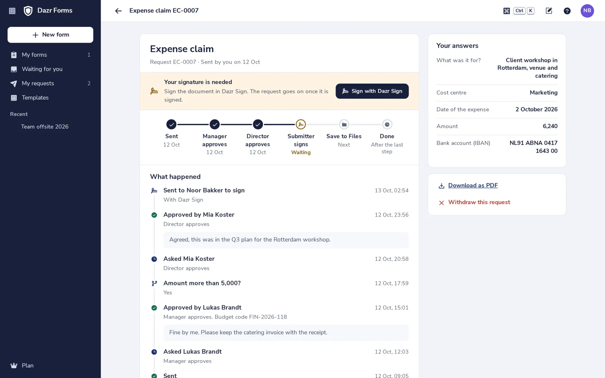Click the New form button
The image size is (605, 378).
click(x=50, y=35)
